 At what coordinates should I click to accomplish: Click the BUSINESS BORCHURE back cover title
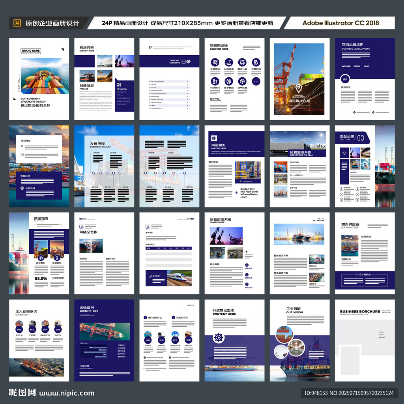pos(360,311)
